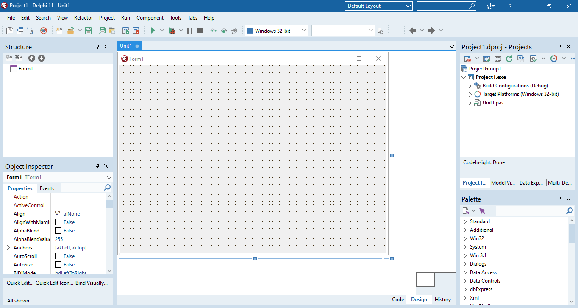The height and width of the screenshot is (308, 578).
Task: Click the Open Project toolbar icon
Action: tap(112, 31)
